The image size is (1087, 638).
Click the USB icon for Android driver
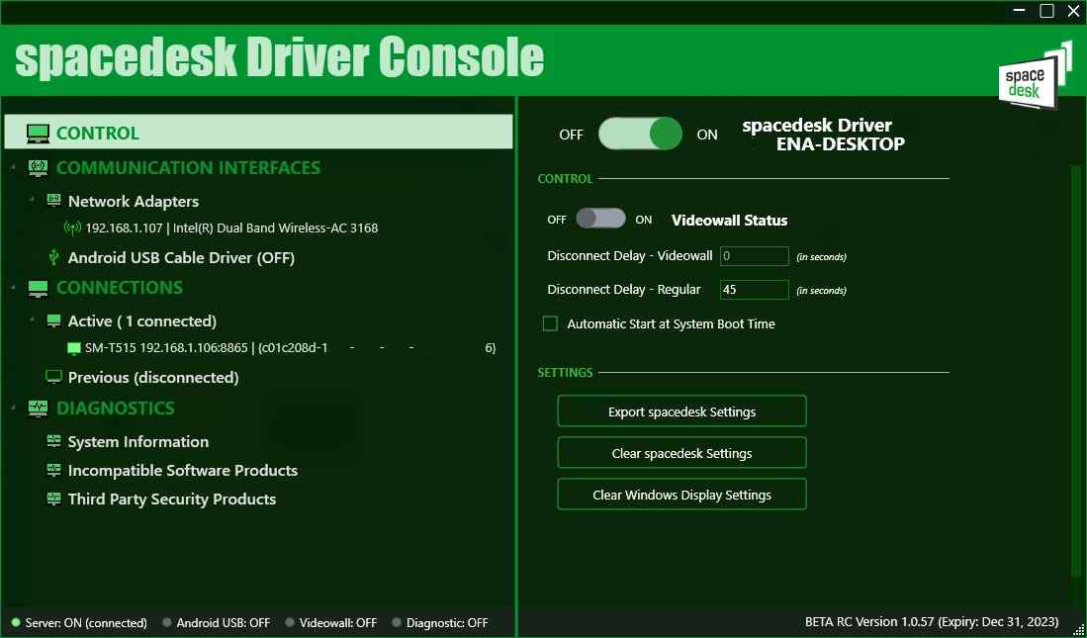(x=53, y=258)
